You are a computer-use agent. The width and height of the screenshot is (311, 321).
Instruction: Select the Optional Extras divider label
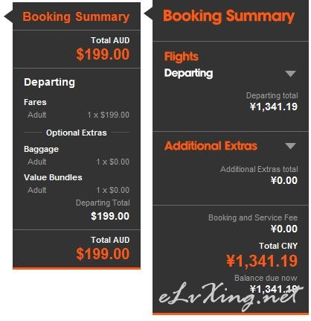click(x=77, y=133)
